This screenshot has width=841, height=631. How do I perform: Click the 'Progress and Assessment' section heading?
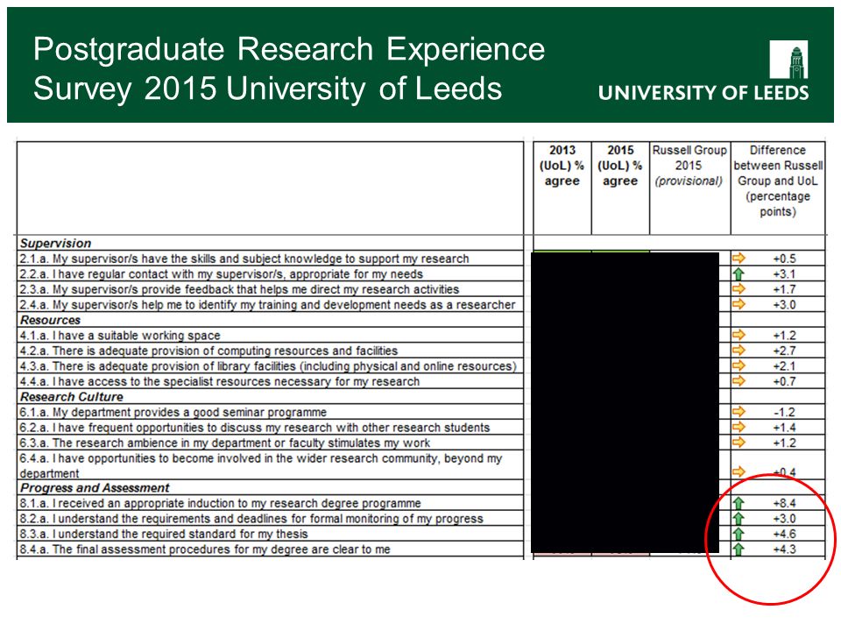(95, 488)
